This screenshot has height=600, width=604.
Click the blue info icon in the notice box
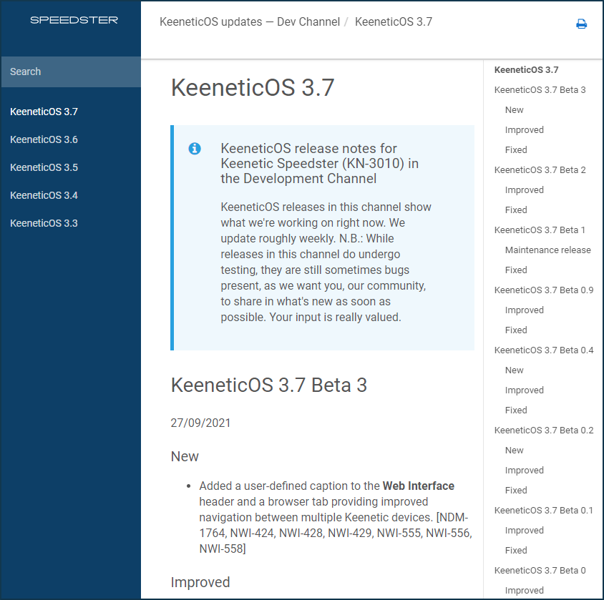195,148
